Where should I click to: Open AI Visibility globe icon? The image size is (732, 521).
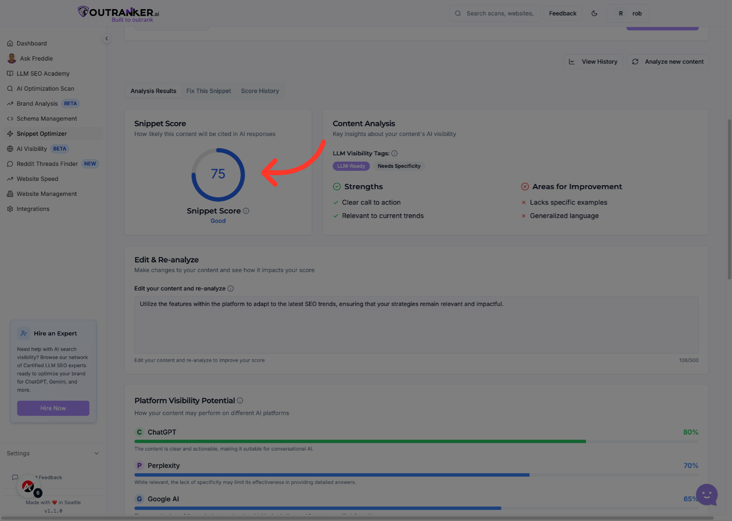[x=10, y=149]
